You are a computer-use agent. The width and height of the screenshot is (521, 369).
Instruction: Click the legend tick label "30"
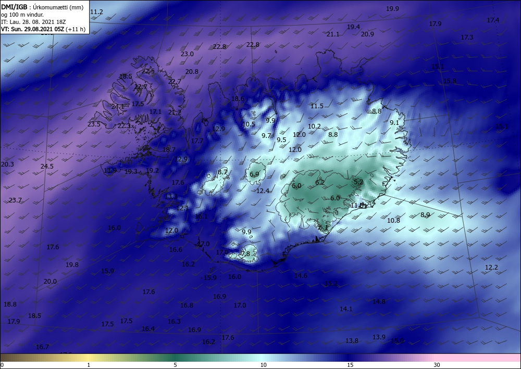pos(437,365)
